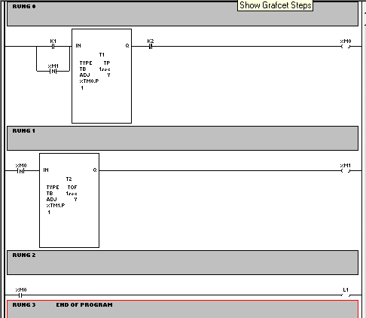Select the %M0 contact in Rung 2
The width and height of the screenshot is (366, 318).
pyautogui.click(x=21, y=295)
